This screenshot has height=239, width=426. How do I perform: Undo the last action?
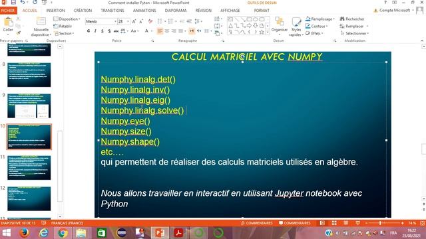click(23, 3)
